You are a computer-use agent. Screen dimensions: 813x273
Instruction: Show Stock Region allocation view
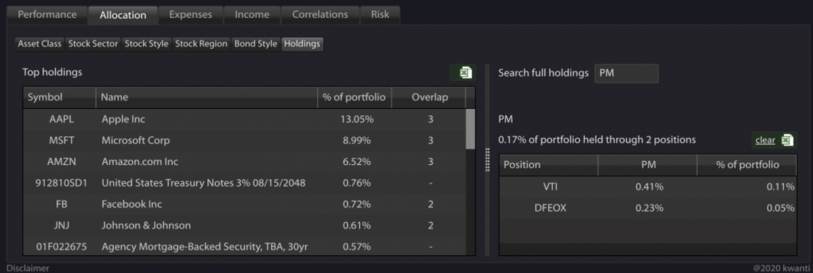201,43
